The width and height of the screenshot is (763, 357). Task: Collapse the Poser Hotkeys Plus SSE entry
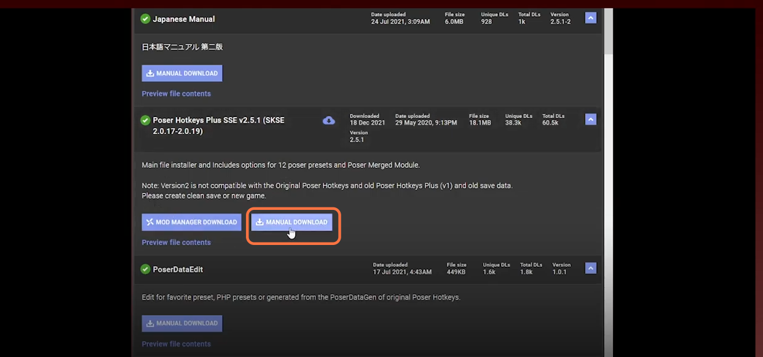591,120
